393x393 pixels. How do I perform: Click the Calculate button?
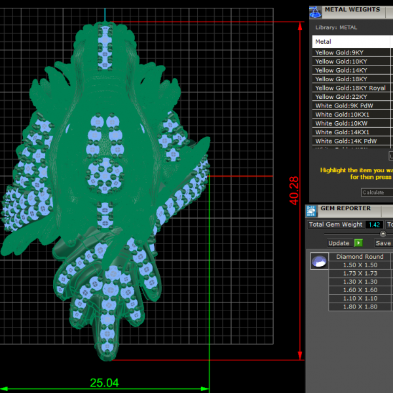pyautogui.click(x=375, y=193)
